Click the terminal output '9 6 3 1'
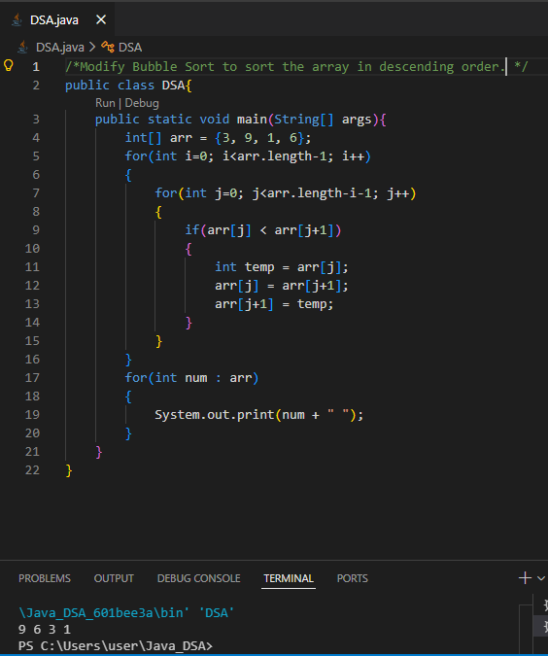The height and width of the screenshot is (656, 548). [45, 629]
